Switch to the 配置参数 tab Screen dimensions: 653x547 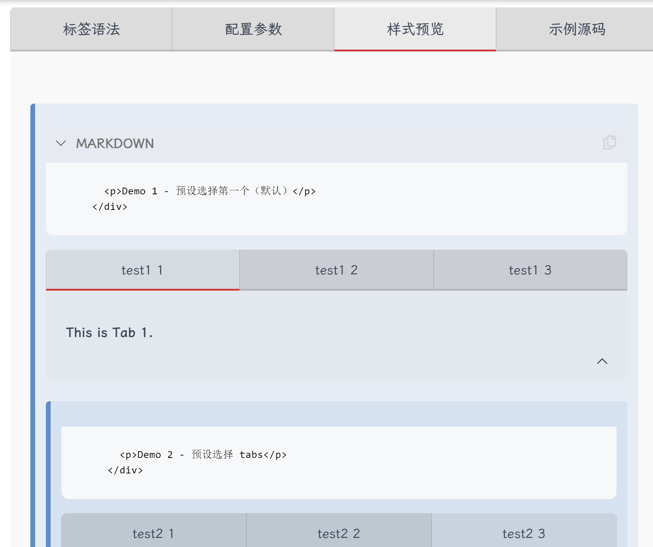click(x=253, y=29)
